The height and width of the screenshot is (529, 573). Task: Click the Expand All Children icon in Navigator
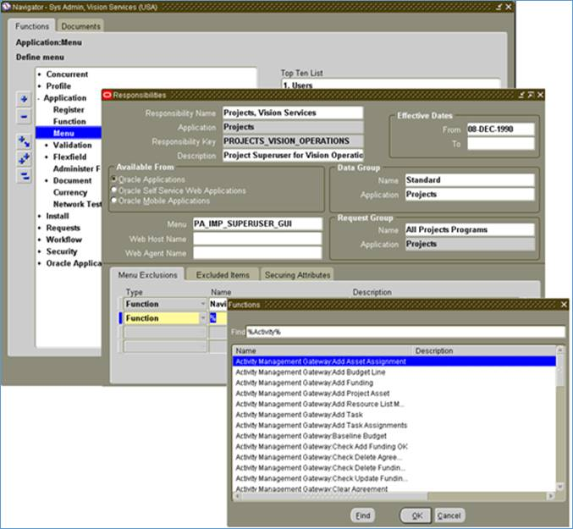pyautogui.click(x=24, y=141)
